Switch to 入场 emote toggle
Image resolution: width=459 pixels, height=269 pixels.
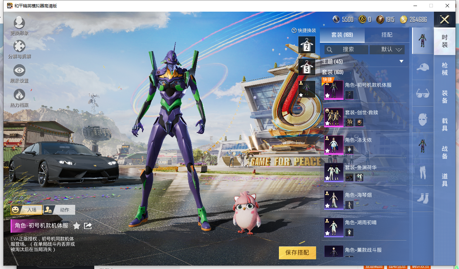[x=26, y=210]
